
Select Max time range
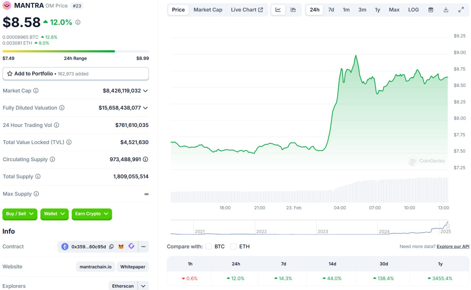pyautogui.click(x=394, y=10)
